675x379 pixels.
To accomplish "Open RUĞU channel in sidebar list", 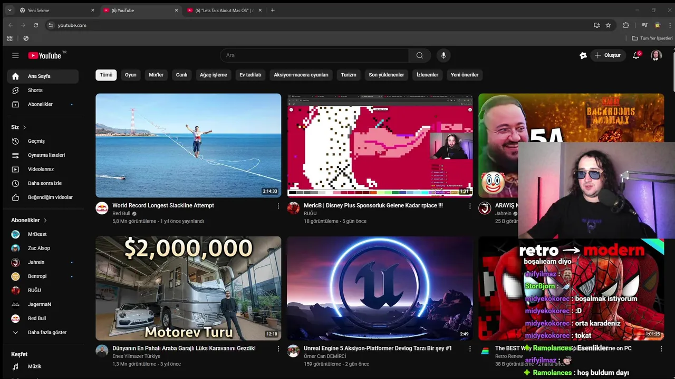I will pos(43,290).
